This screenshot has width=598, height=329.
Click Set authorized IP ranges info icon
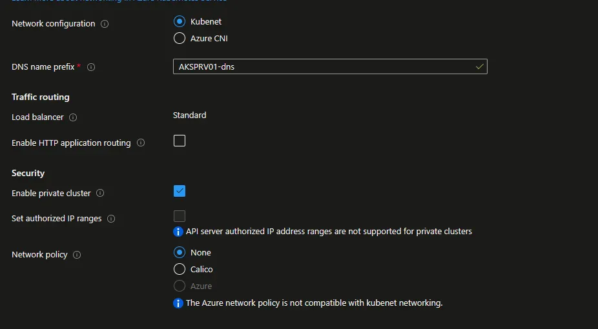[111, 219]
